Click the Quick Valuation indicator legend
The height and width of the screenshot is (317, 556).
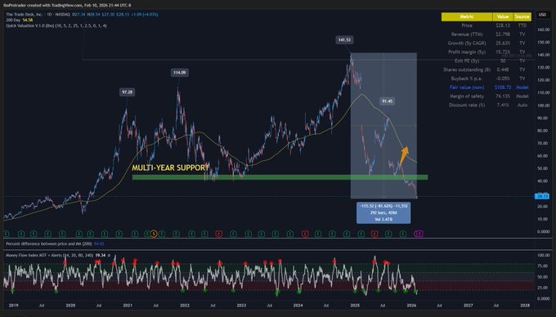56,26
